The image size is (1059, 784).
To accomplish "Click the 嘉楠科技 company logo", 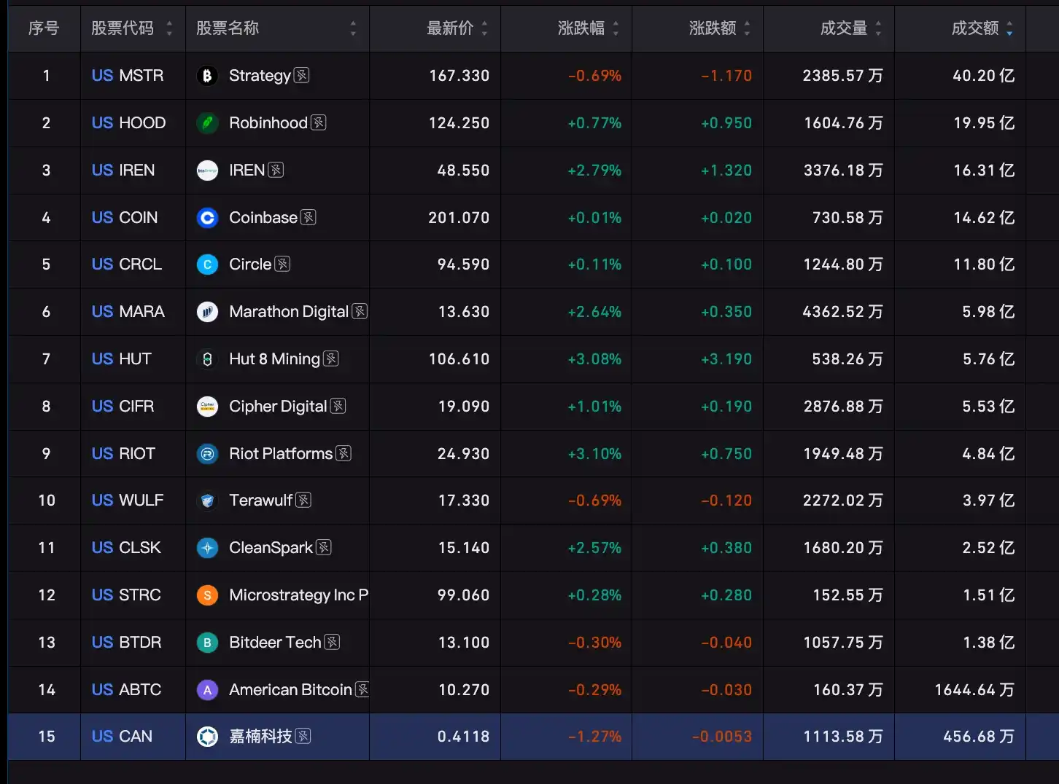I will pyautogui.click(x=207, y=737).
